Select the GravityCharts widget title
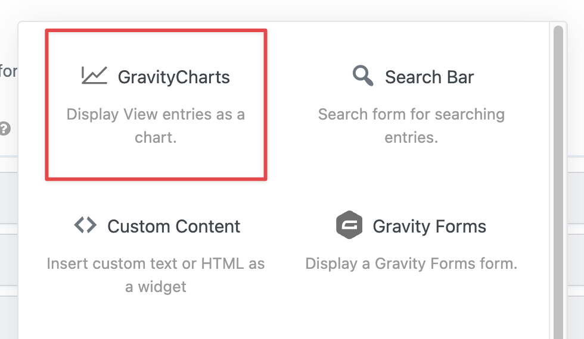The image size is (584, 339). coord(173,77)
